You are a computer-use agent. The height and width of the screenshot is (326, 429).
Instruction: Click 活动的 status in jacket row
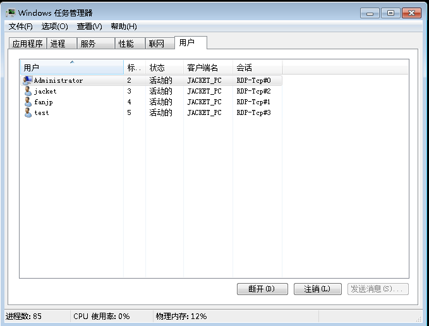[160, 91]
